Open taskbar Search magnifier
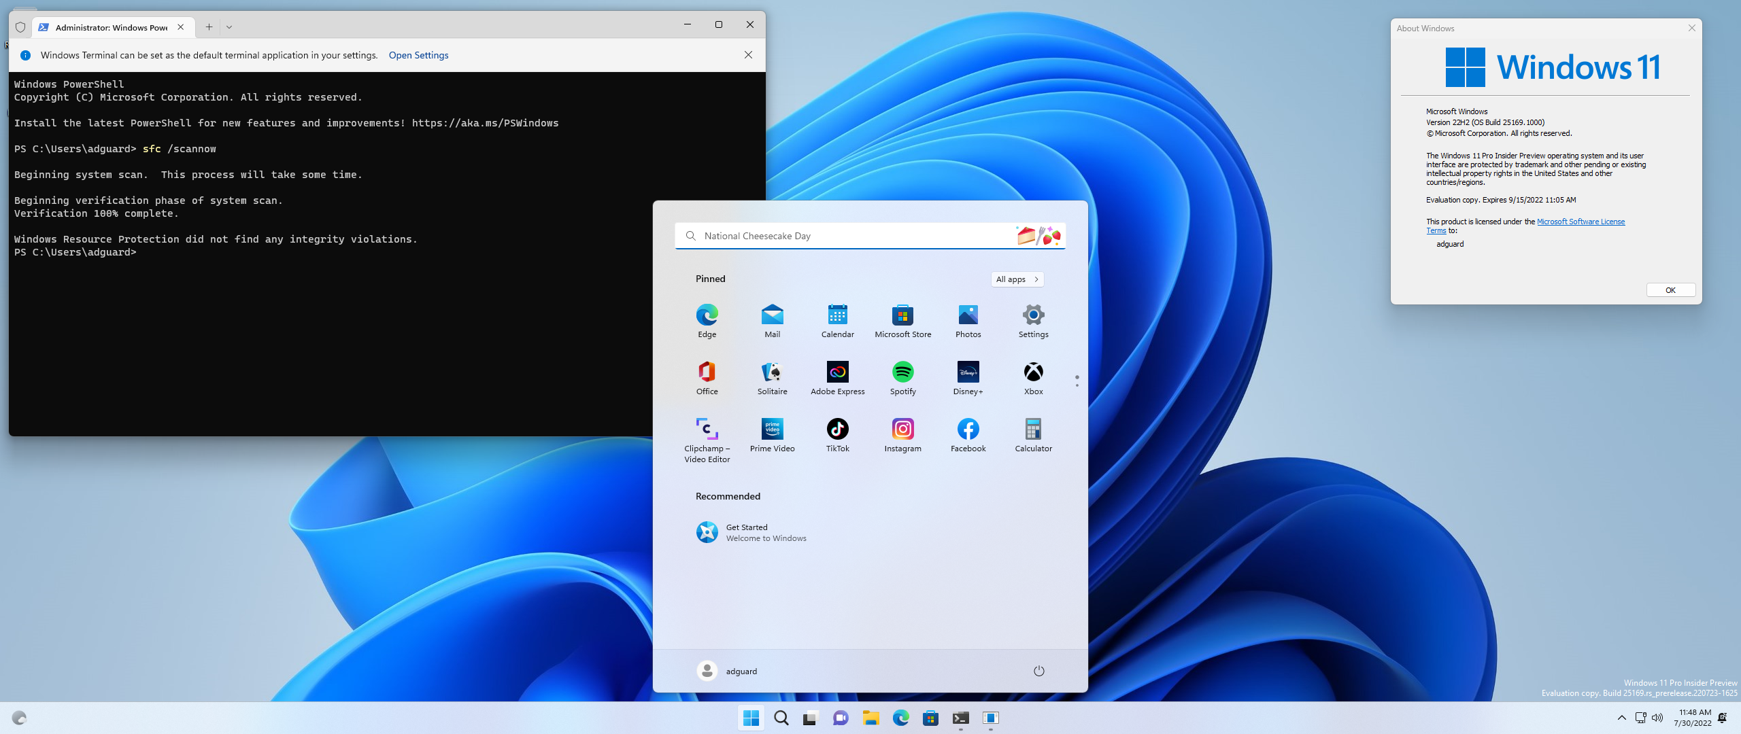1741x734 pixels. (x=781, y=718)
